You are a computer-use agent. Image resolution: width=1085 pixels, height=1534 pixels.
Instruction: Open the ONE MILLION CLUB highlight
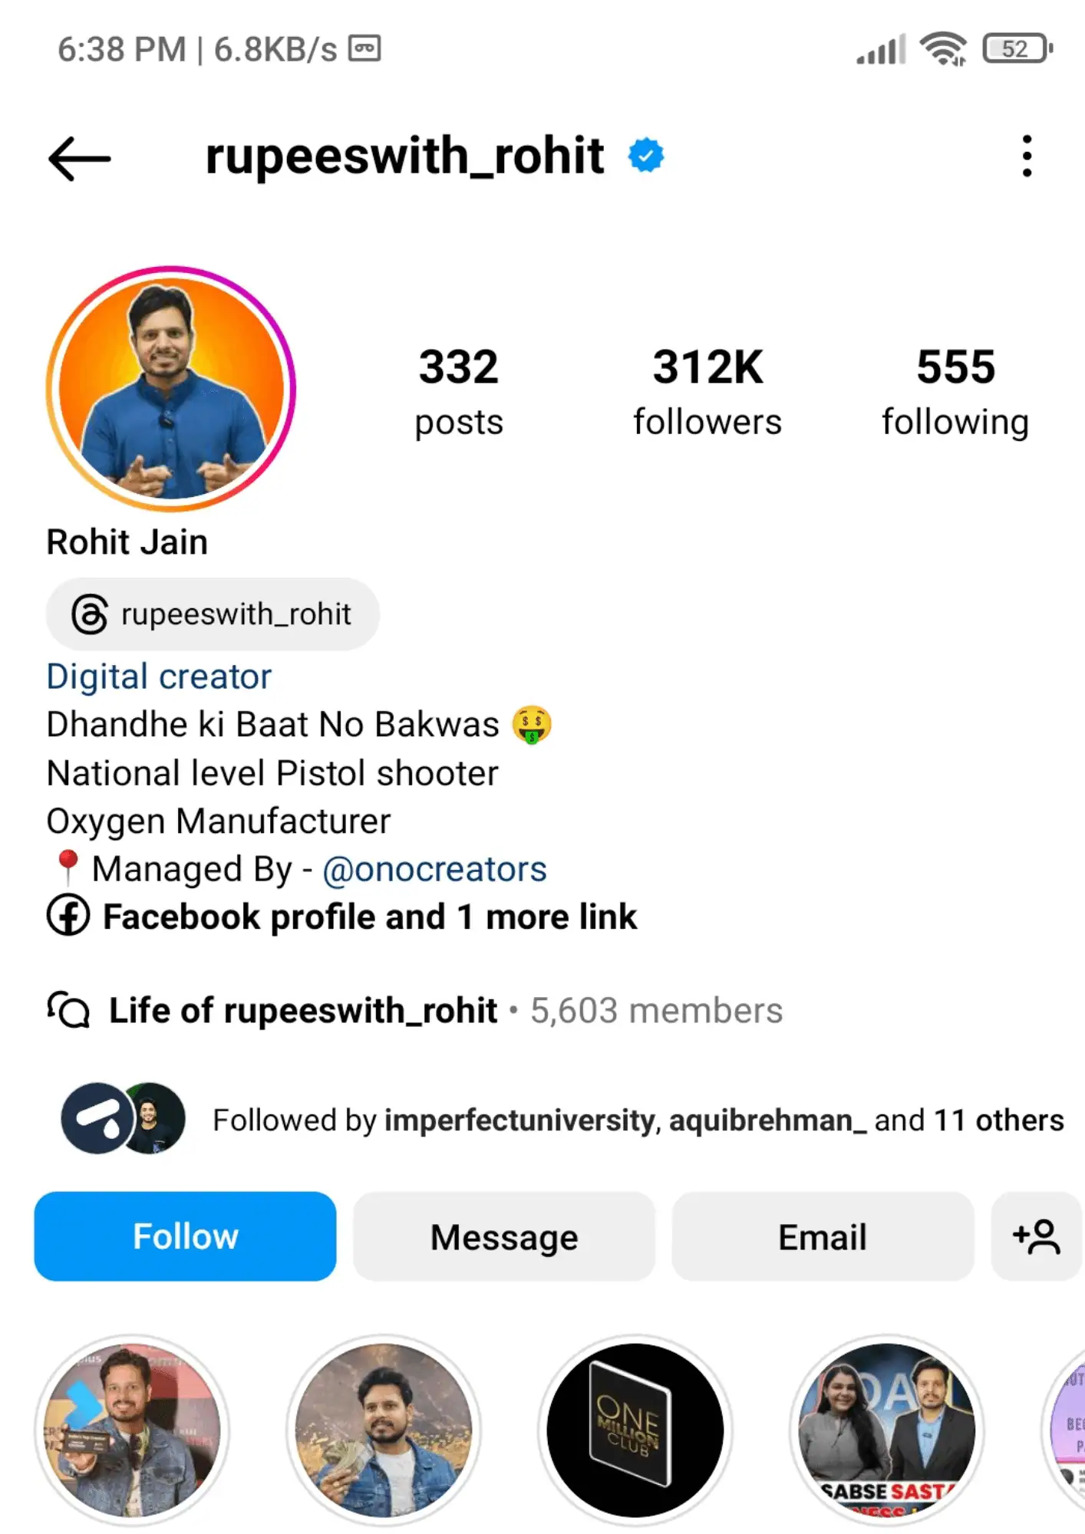tap(635, 1430)
